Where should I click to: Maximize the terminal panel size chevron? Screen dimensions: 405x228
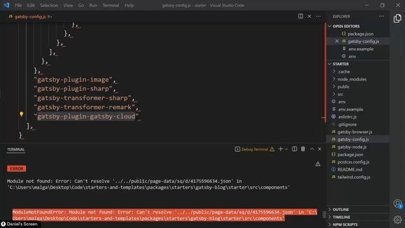(x=312, y=149)
